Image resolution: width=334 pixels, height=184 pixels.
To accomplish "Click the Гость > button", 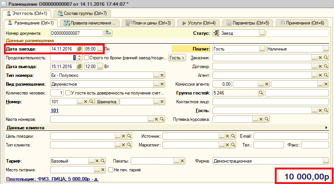I will pyautogui.click(x=177, y=57).
